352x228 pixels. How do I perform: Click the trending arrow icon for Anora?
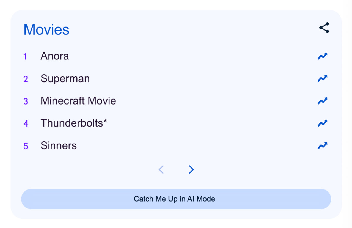point(323,56)
